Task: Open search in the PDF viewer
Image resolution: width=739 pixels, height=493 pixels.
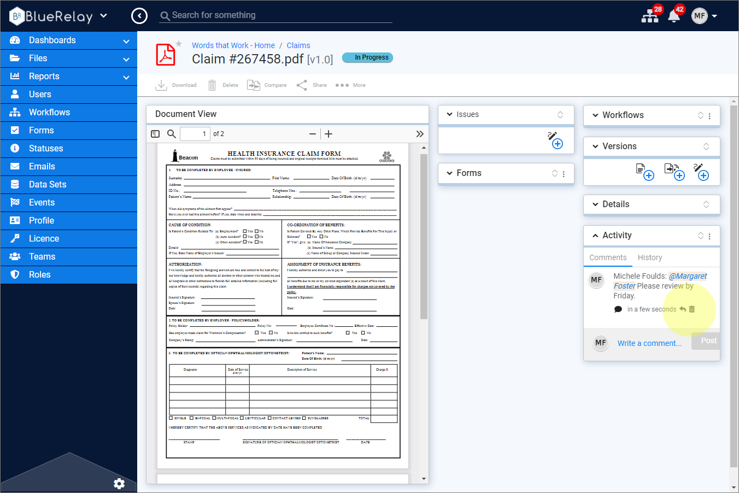Action: click(172, 134)
